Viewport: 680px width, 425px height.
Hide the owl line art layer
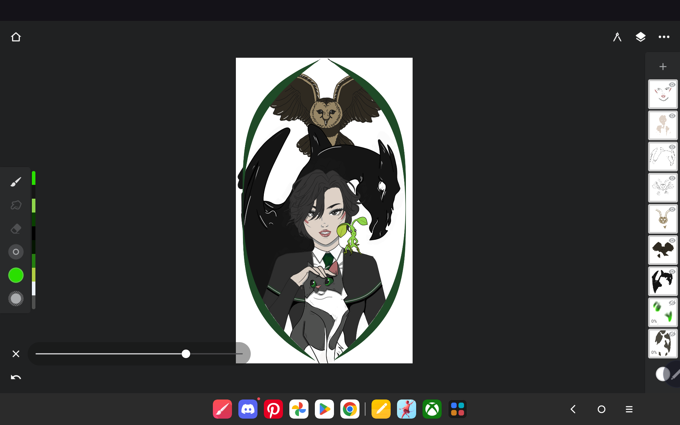click(x=672, y=178)
